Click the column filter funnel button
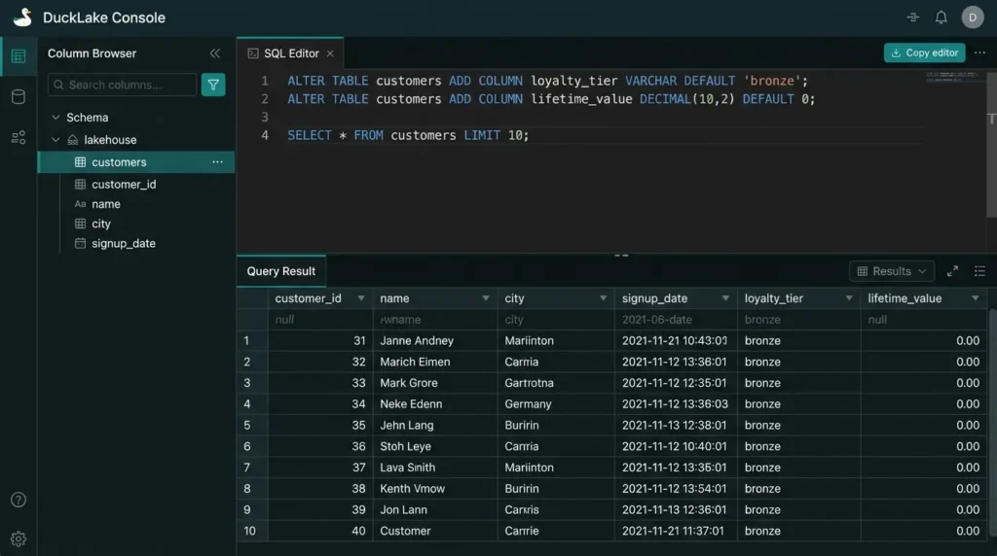The width and height of the screenshot is (997, 556). coord(213,85)
